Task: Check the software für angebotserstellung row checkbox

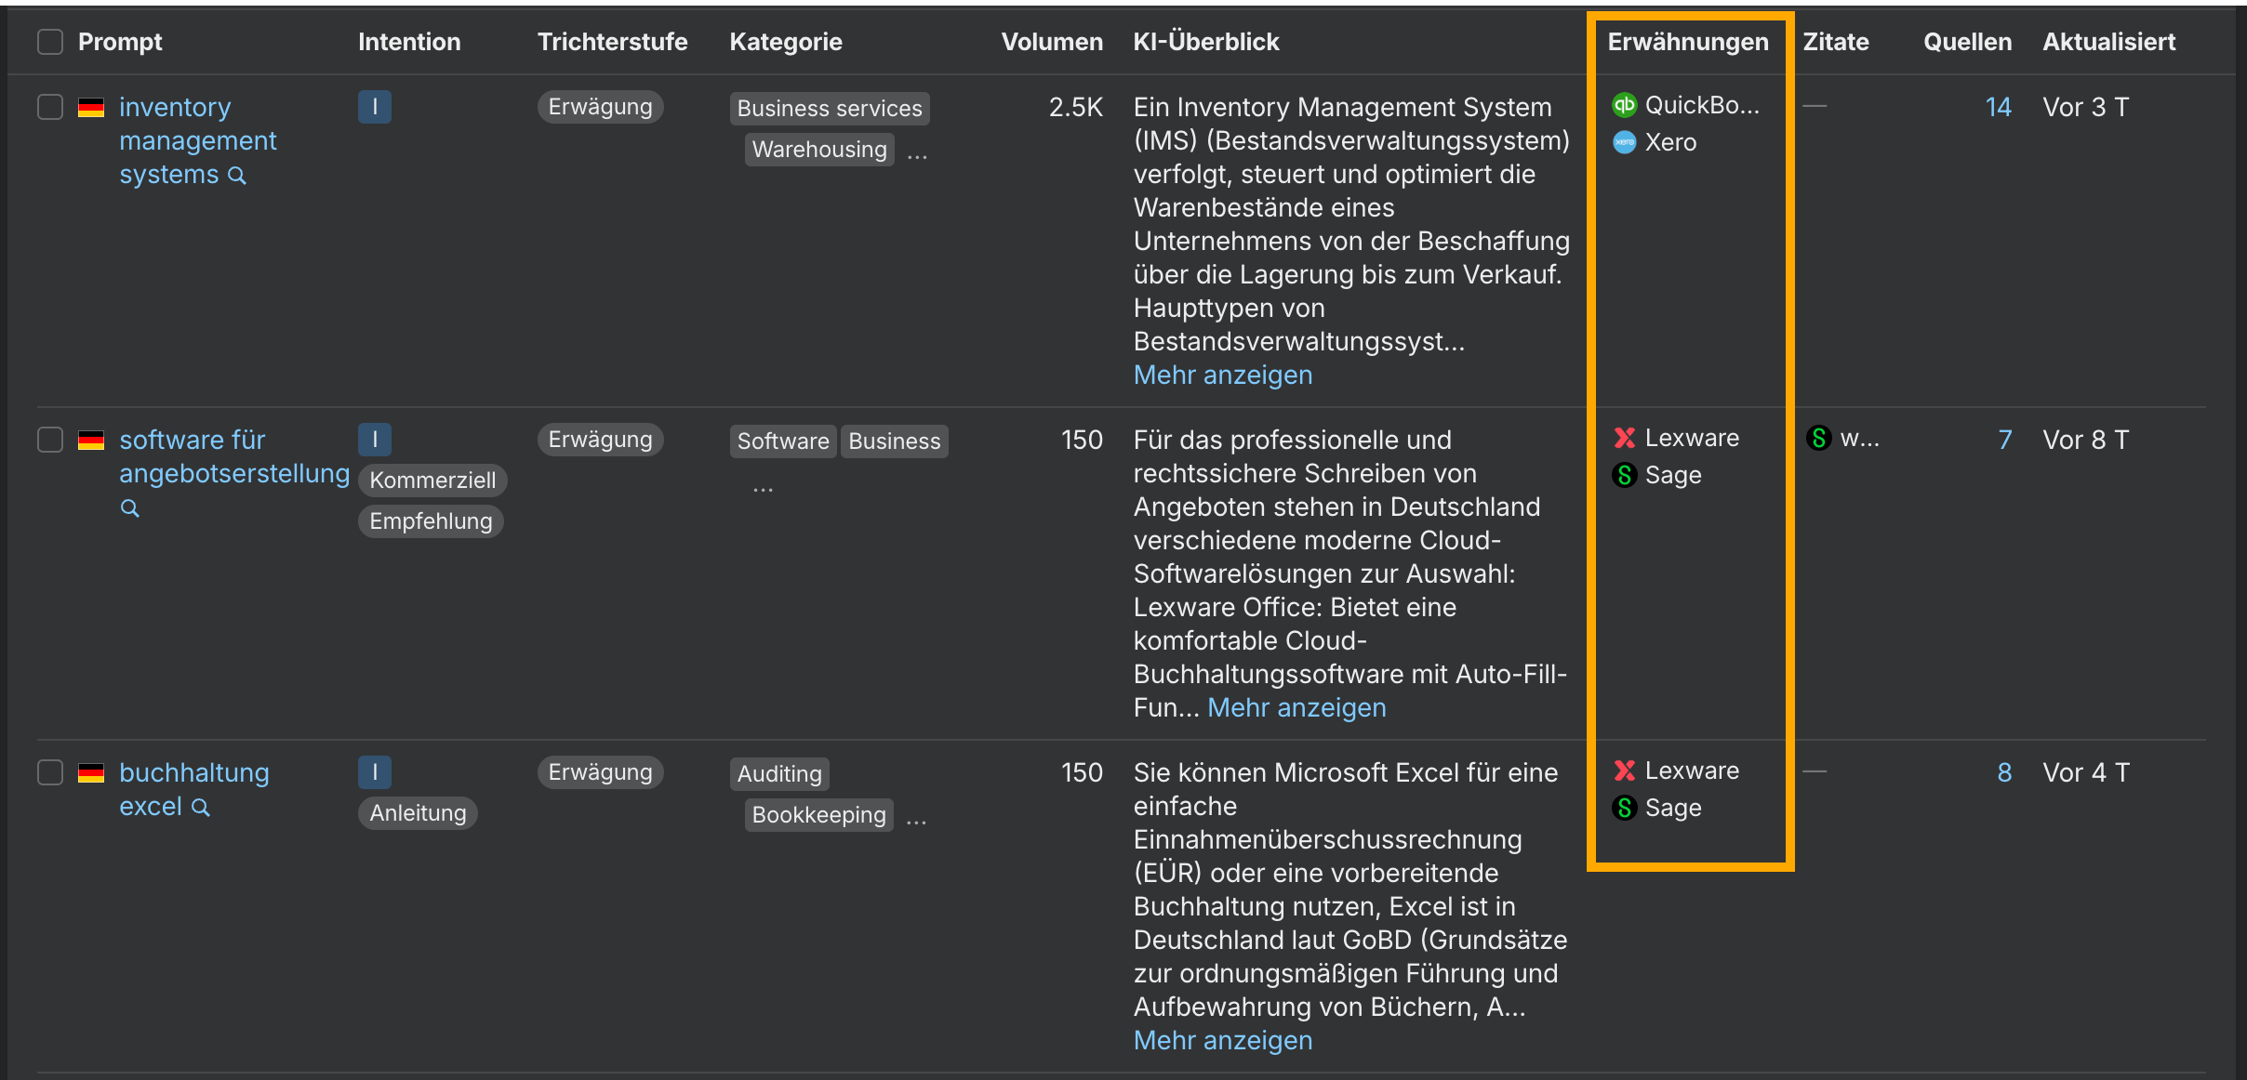Action: 50,440
